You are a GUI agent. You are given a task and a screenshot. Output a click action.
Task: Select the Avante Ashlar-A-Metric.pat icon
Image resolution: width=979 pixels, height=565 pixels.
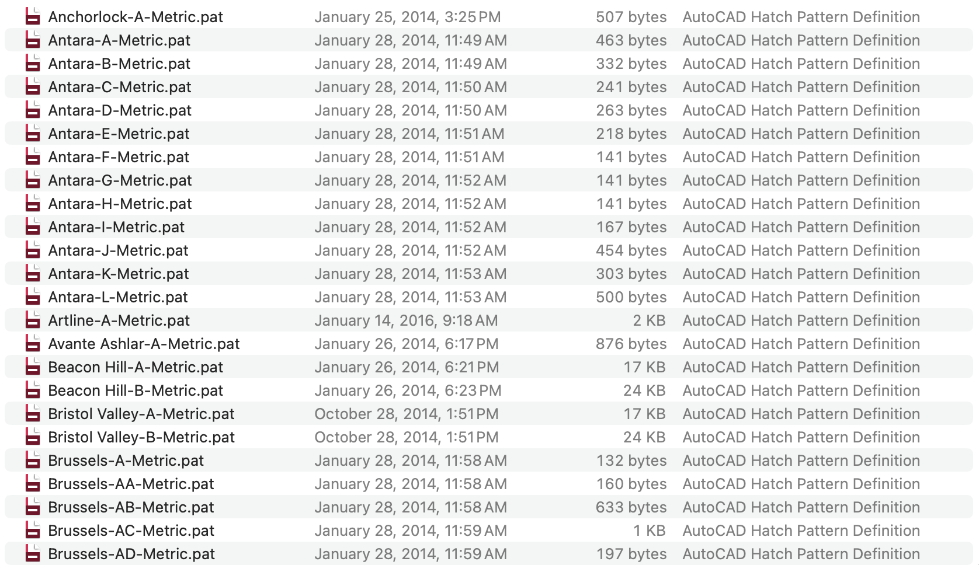33,343
